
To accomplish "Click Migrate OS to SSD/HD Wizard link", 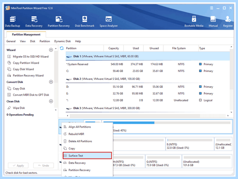I will pos(31,57).
